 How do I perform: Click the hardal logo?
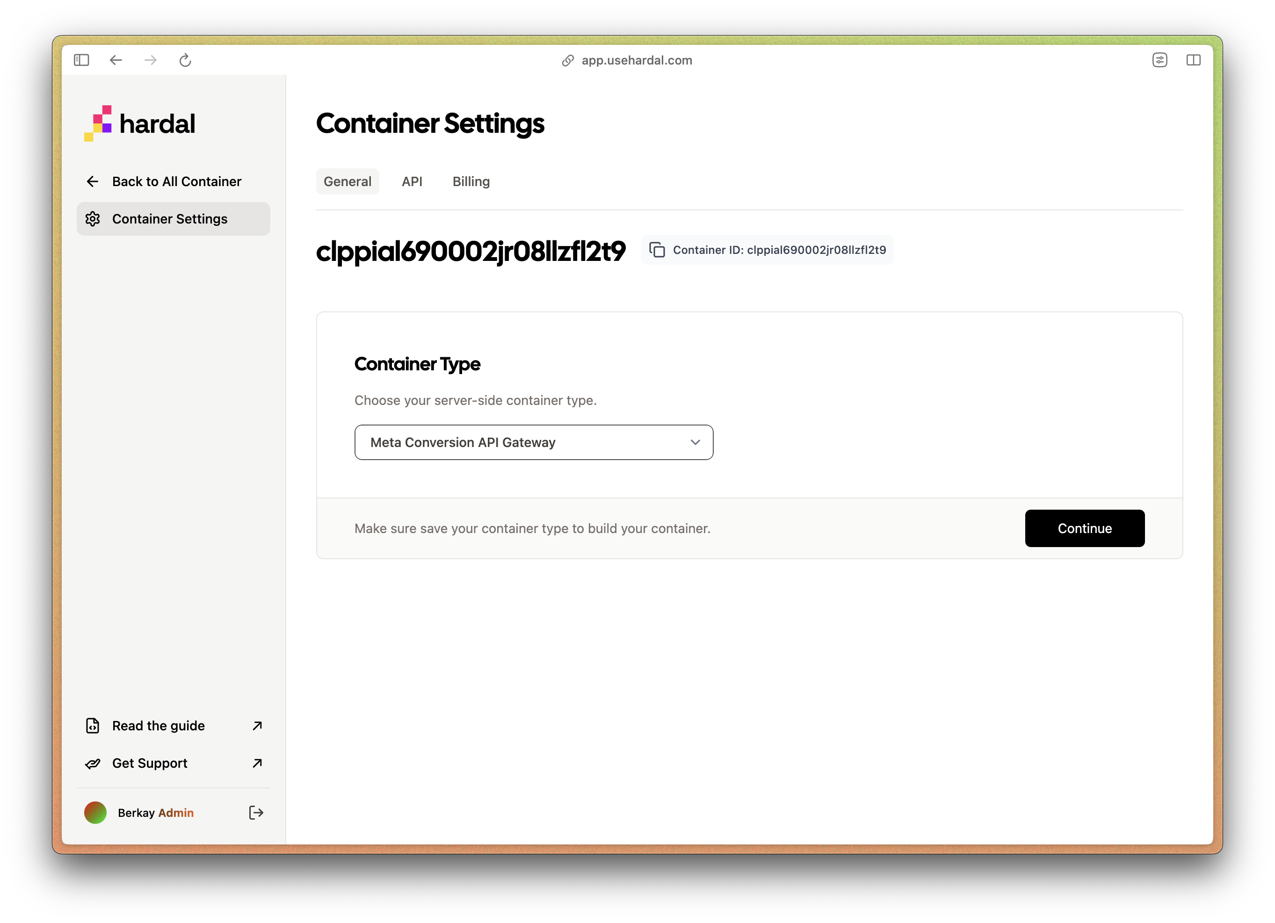(x=139, y=123)
